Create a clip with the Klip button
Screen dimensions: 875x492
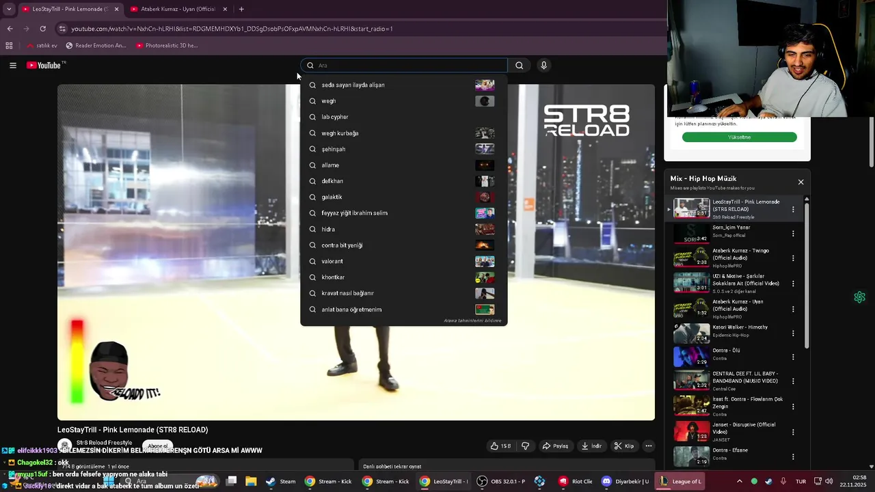click(x=623, y=446)
